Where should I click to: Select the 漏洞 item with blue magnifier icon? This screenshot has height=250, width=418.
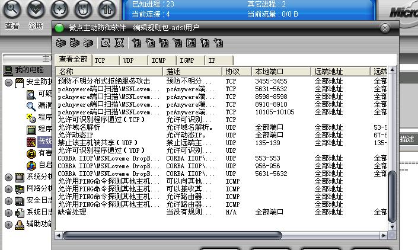pos(39,105)
